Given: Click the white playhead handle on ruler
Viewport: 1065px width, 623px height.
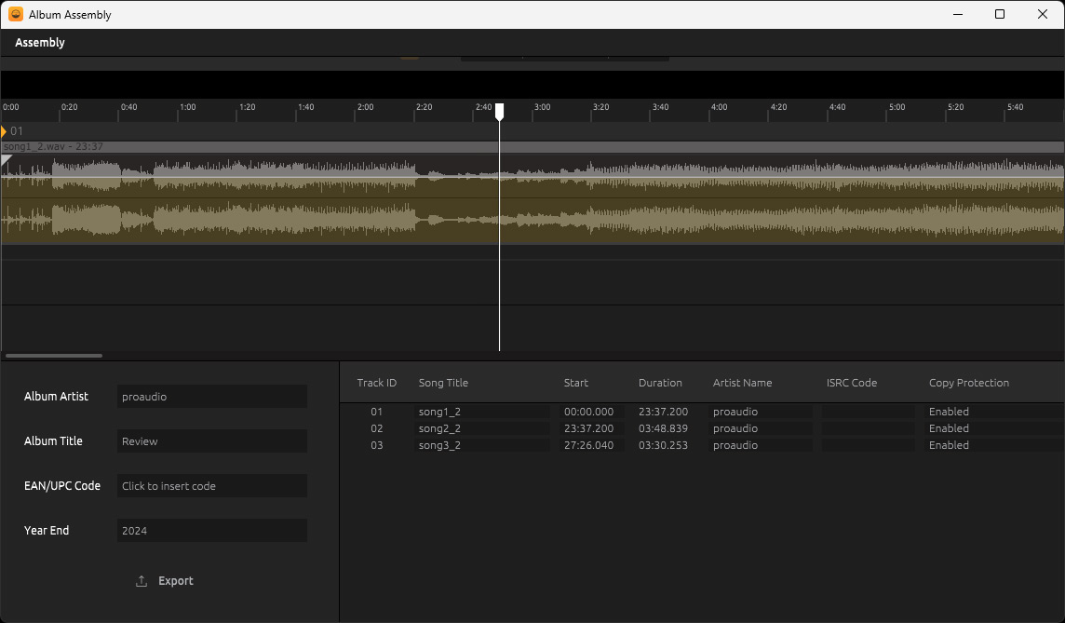Looking at the screenshot, I should tap(499, 111).
